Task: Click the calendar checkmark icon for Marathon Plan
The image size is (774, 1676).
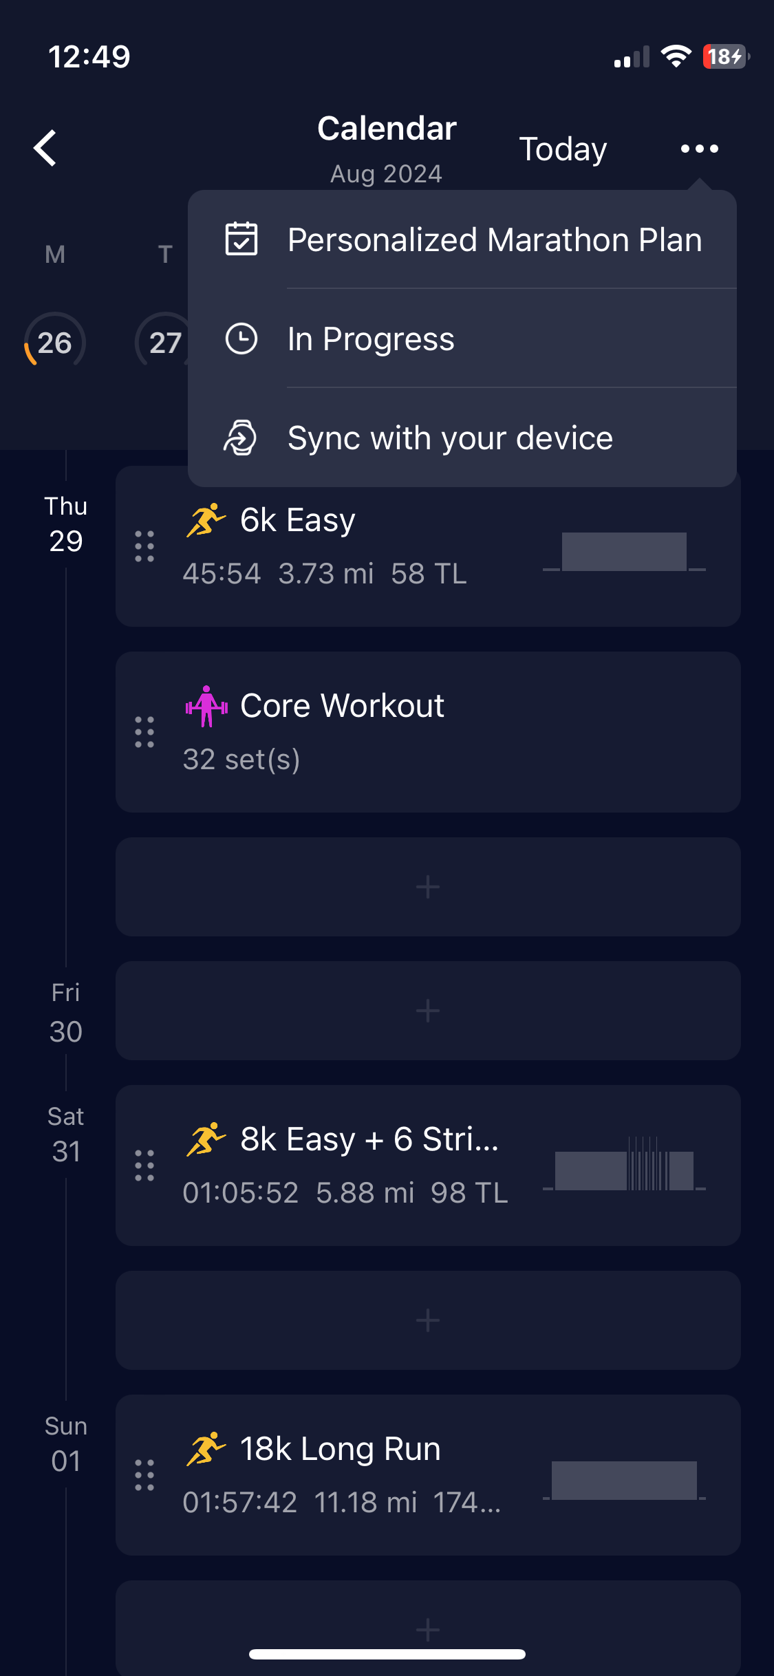Action: (241, 239)
